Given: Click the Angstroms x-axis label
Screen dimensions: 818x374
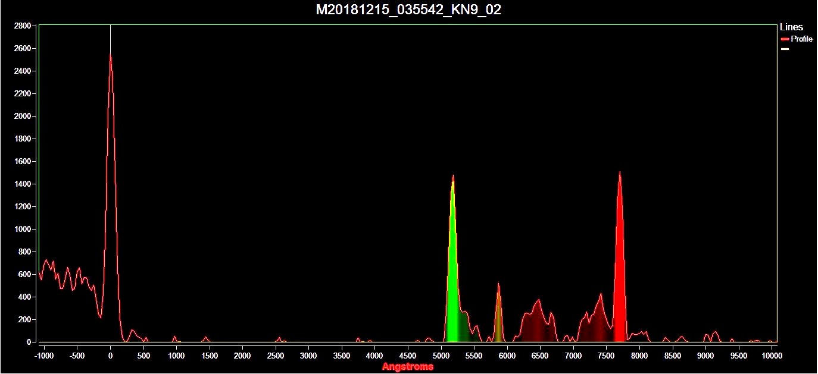Looking at the screenshot, I should pyautogui.click(x=408, y=367).
